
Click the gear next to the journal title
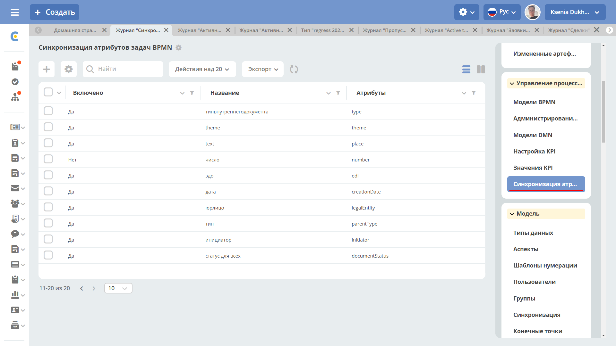click(x=179, y=48)
